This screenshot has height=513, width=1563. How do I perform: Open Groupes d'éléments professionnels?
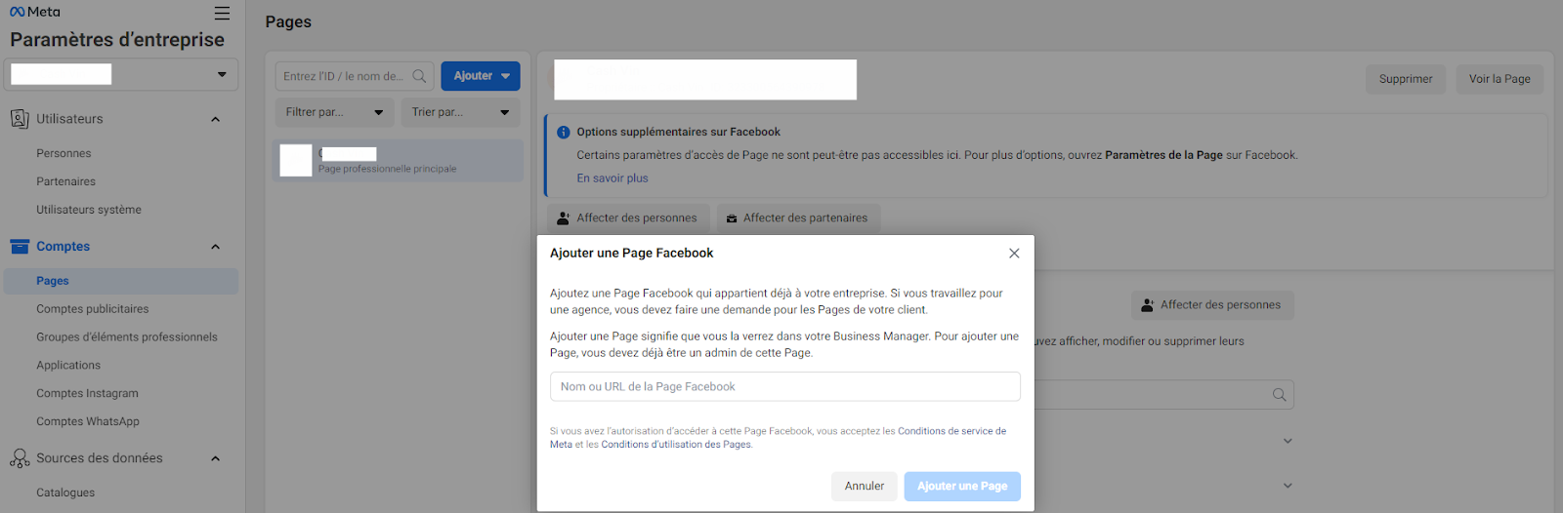coord(127,337)
